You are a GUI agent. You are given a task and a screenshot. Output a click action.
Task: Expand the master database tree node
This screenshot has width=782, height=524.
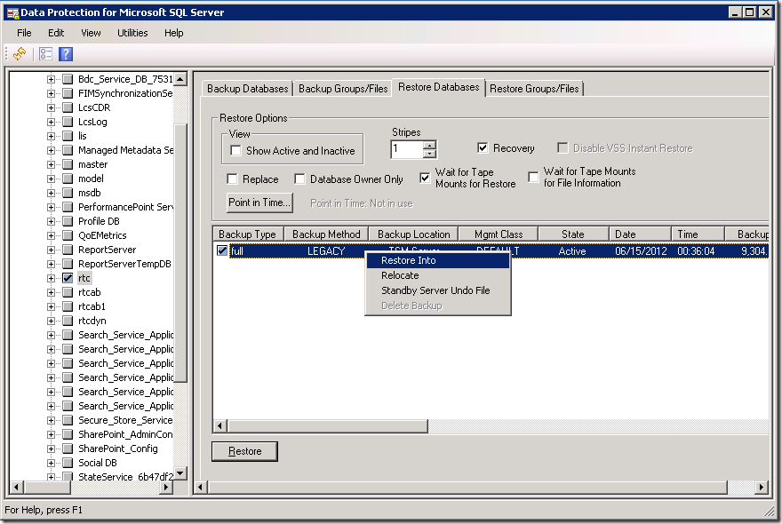52,164
